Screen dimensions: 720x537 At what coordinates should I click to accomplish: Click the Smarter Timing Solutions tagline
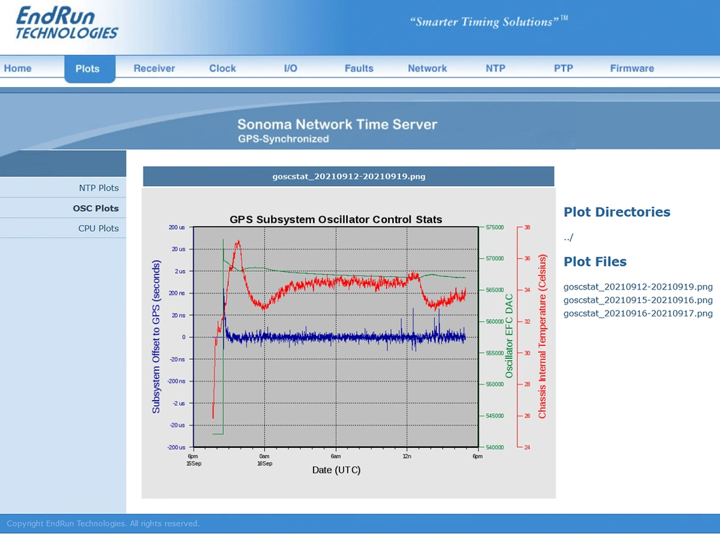pos(488,22)
